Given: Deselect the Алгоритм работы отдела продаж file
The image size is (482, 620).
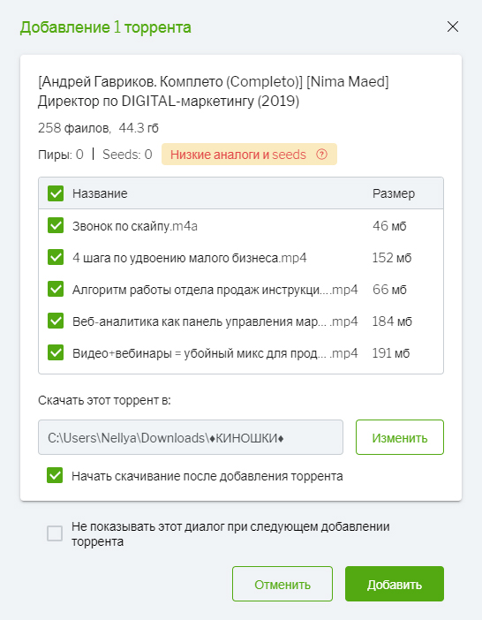Looking at the screenshot, I should click(x=56, y=289).
